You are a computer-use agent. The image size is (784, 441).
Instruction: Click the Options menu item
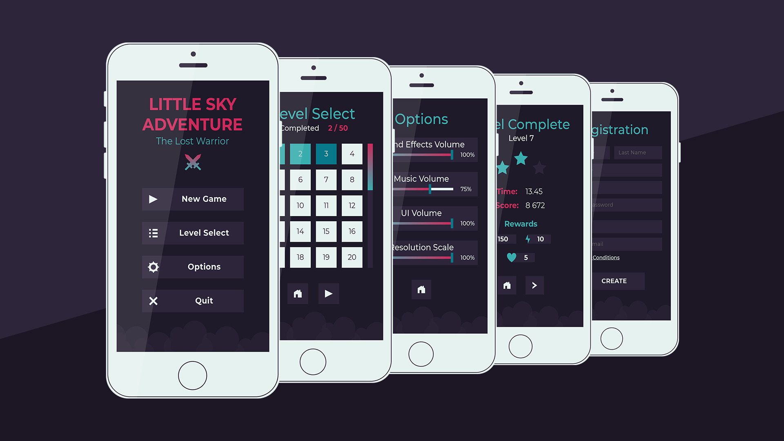tap(204, 267)
